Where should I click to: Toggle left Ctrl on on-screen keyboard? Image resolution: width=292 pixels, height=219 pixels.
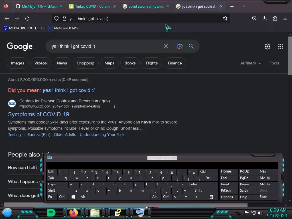pos(63,197)
